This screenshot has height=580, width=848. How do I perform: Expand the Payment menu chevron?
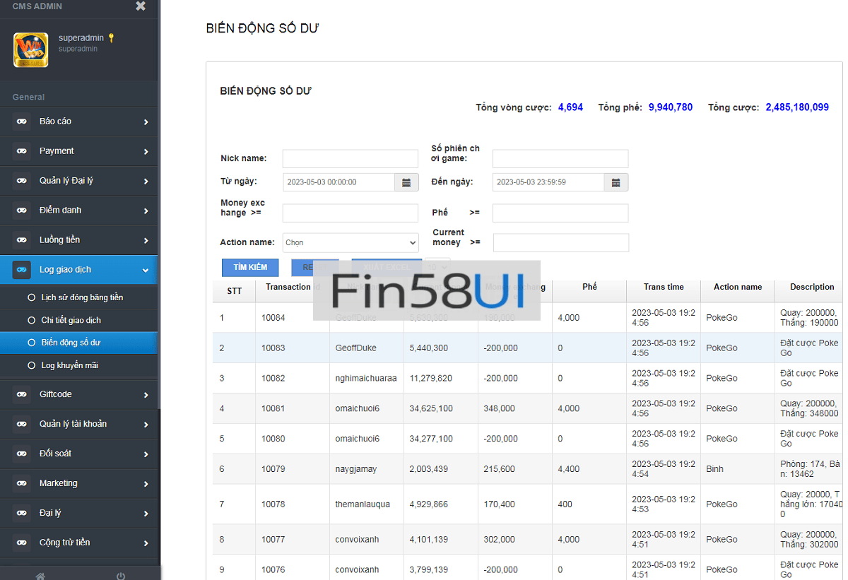click(146, 151)
